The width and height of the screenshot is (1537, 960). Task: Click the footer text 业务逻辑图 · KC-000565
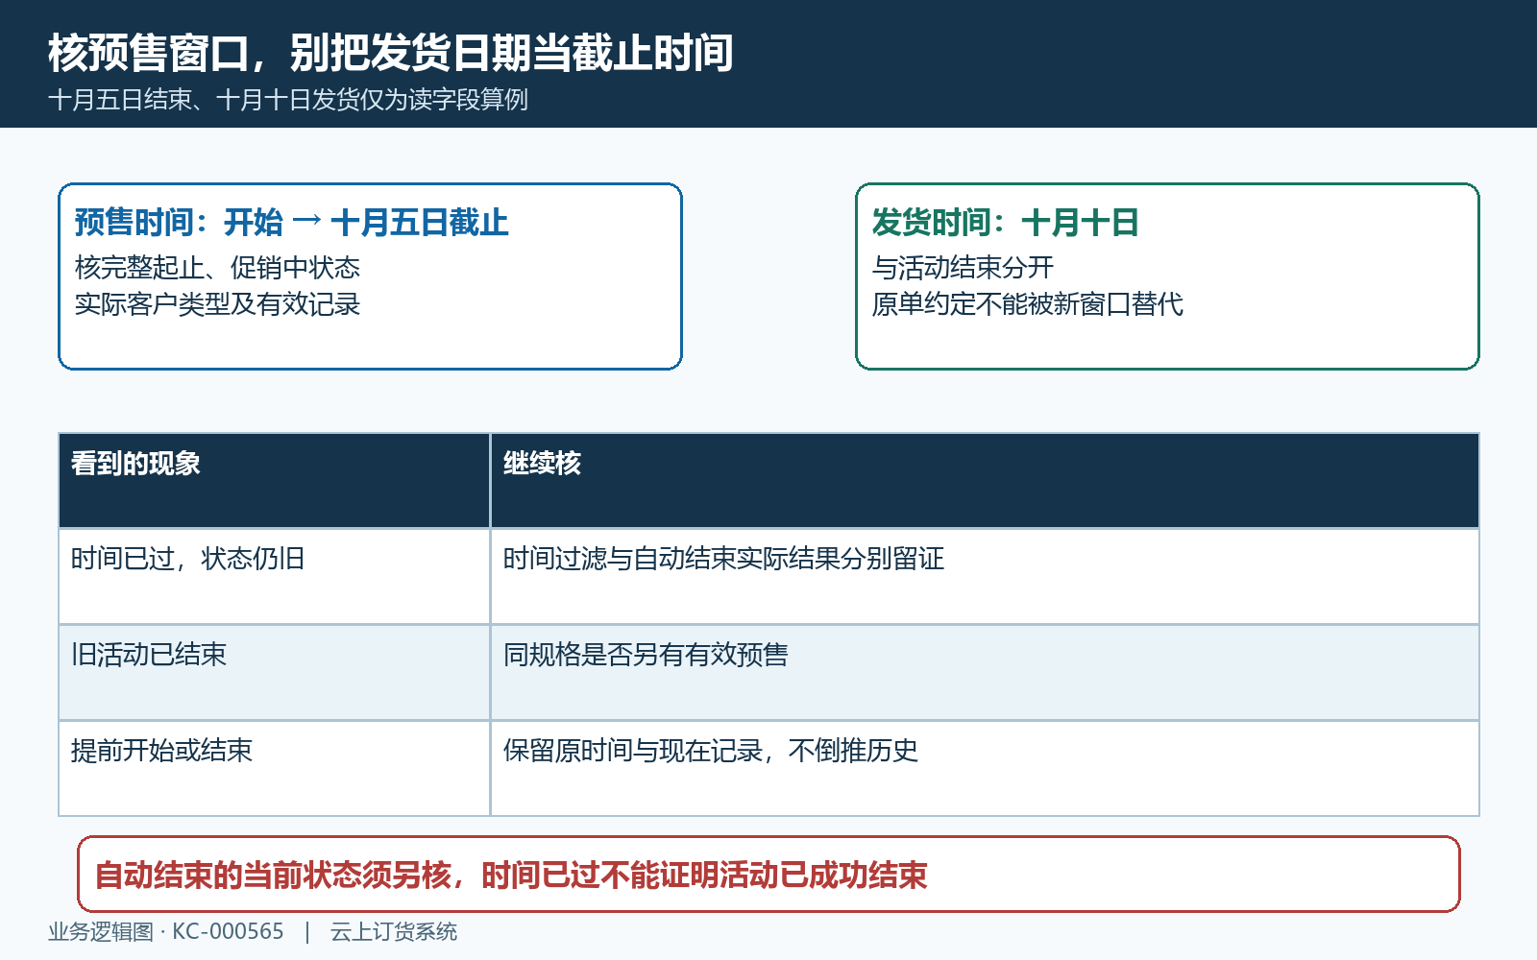166,931
